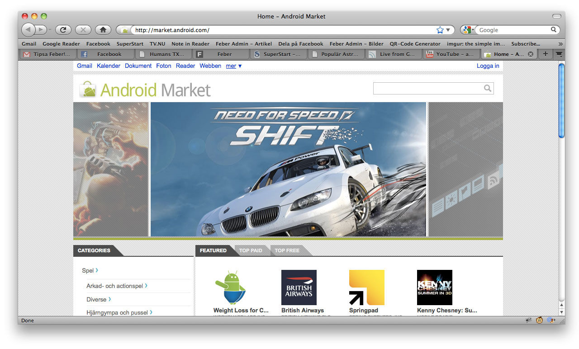Open the Google search engine picker

[x=468, y=30]
